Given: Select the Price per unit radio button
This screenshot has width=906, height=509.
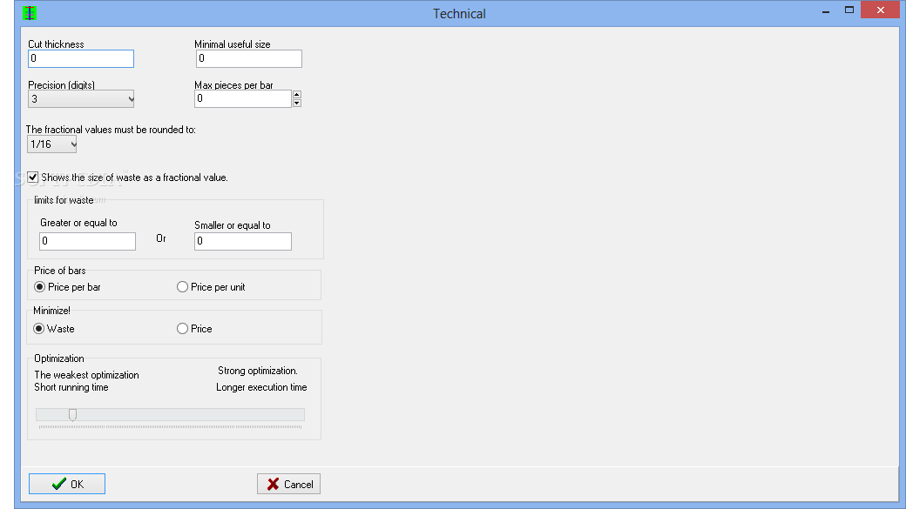Looking at the screenshot, I should click(182, 287).
